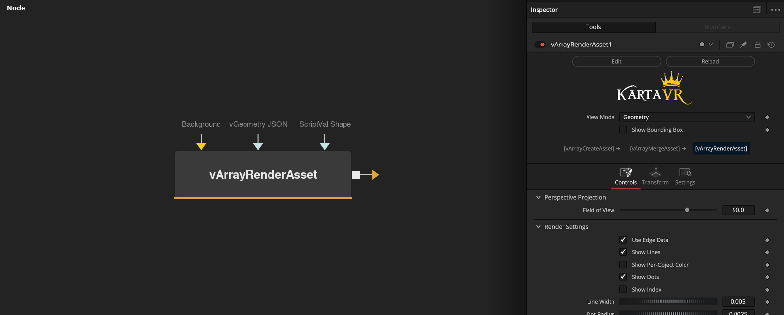Click the Line Width value field
The height and width of the screenshot is (315, 784).
pos(738,302)
